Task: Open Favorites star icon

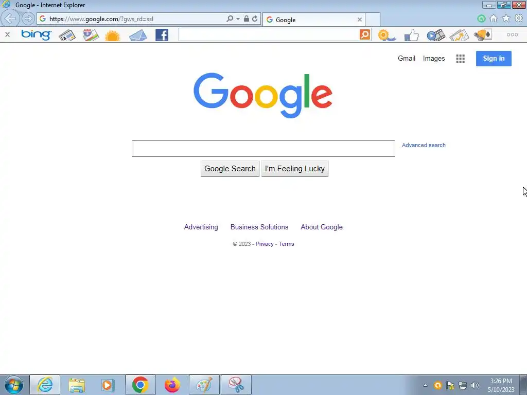Action: (x=506, y=19)
